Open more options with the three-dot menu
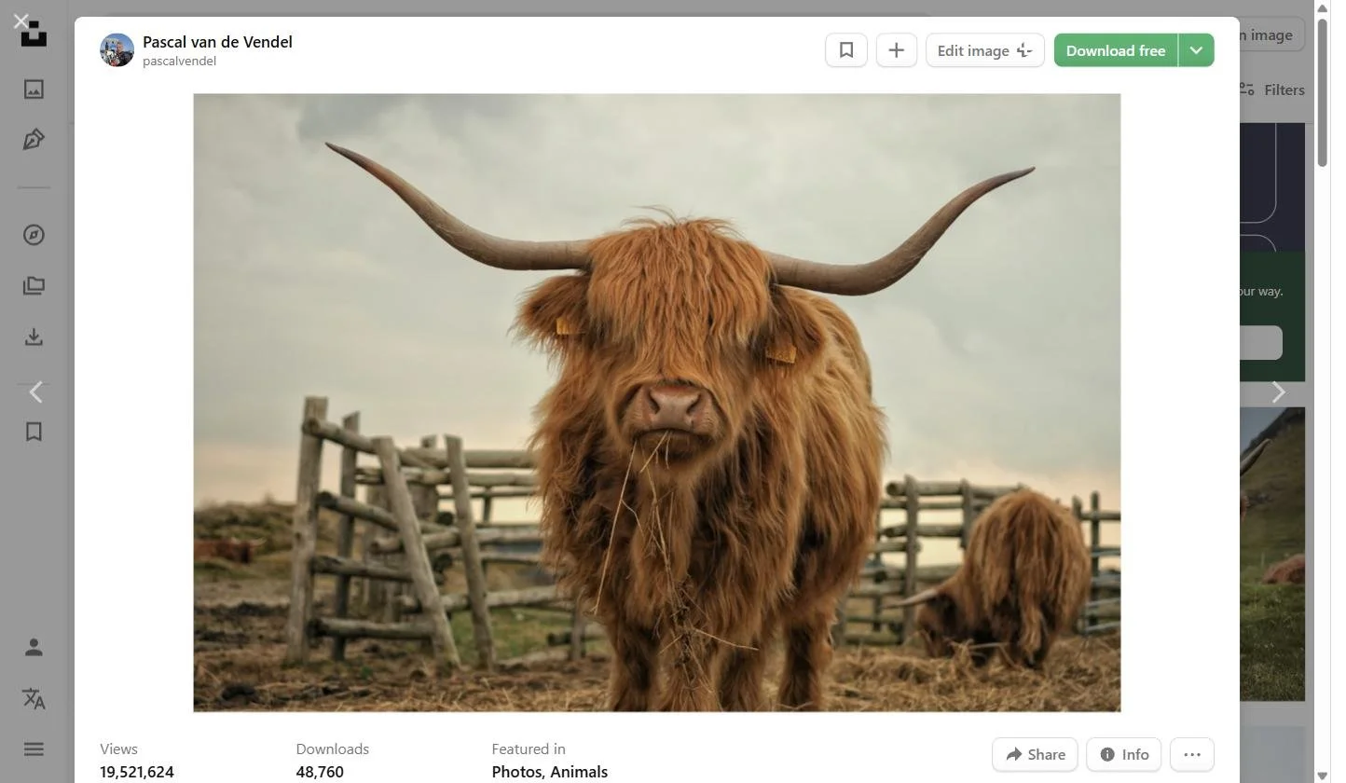The image size is (1346, 783). point(1193,754)
